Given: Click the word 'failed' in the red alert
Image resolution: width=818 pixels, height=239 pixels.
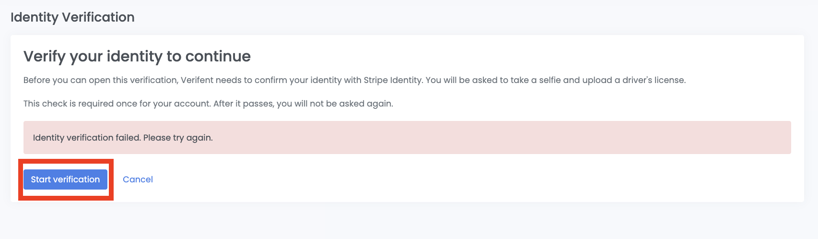Looking at the screenshot, I should [128, 138].
